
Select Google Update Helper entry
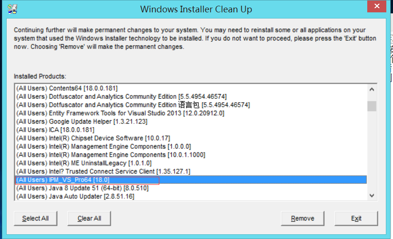coord(191,121)
